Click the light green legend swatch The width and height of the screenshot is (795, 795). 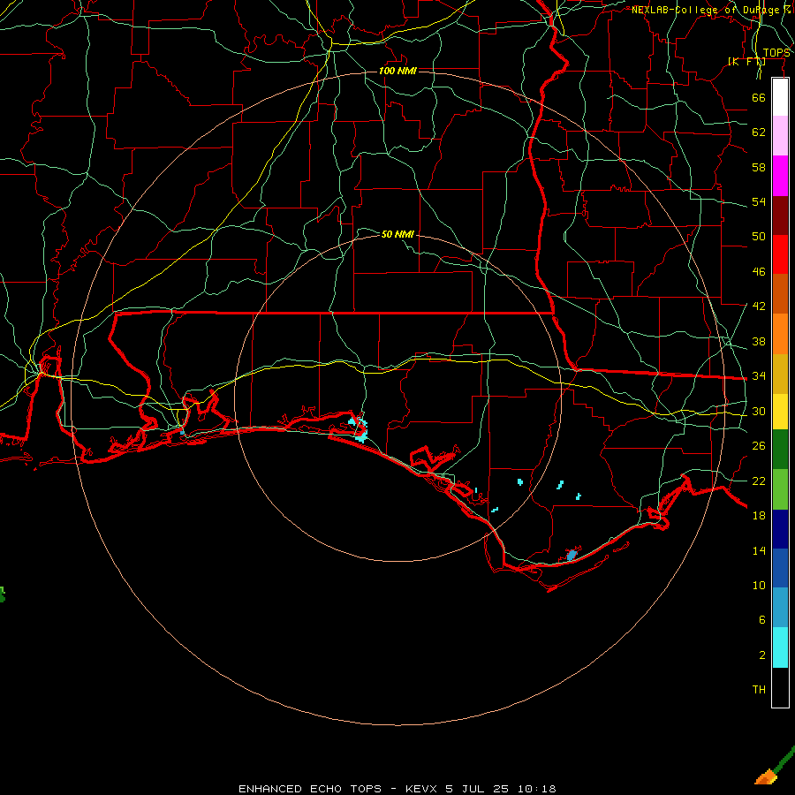pyautogui.click(x=780, y=489)
